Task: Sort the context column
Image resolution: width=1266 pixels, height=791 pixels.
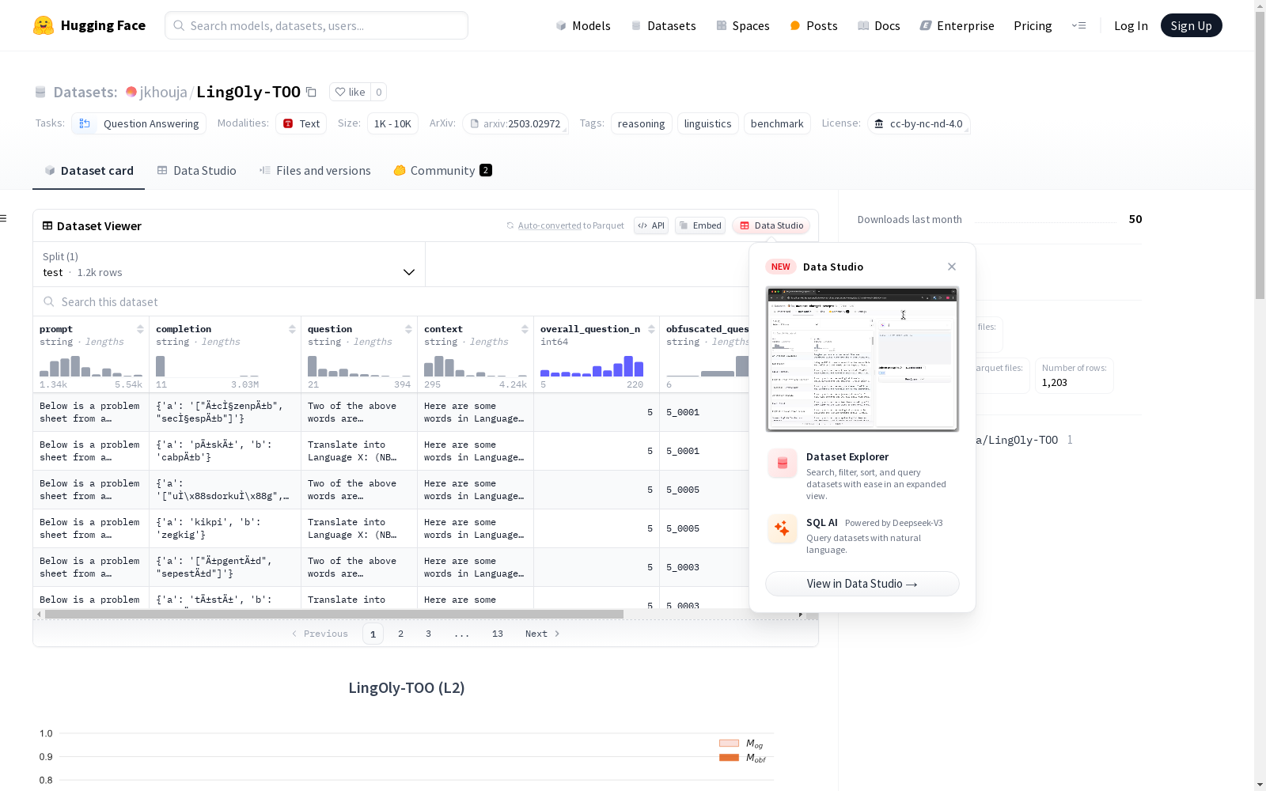Action: pyautogui.click(x=525, y=329)
